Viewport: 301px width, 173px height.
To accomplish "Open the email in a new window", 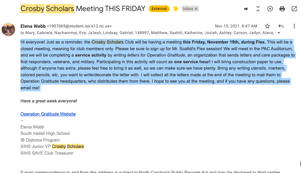I will pyautogui.click(x=294, y=9).
